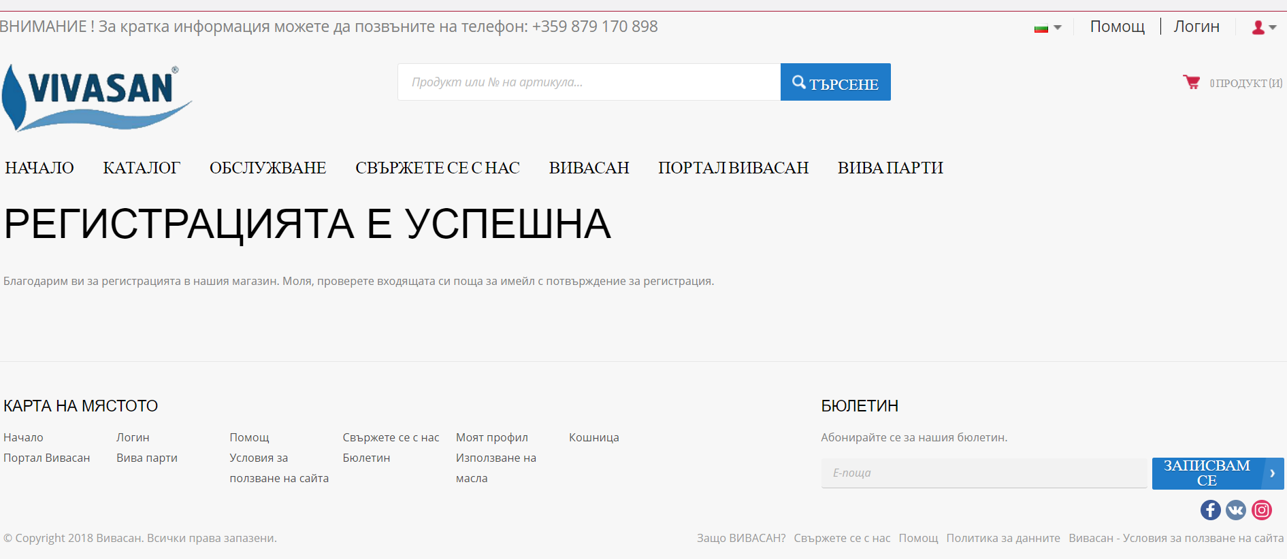The image size is (1287, 559).
Task: Focus the product search field
Action: [589, 82]
